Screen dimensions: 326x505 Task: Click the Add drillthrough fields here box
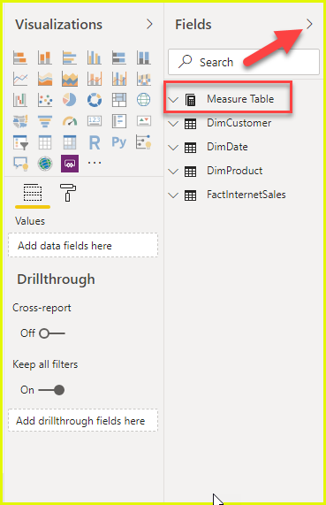[x=83, y=420]
